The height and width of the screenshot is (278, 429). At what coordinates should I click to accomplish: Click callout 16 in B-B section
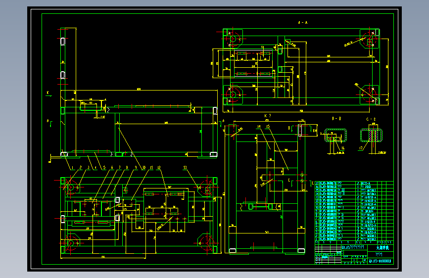point(342,148)
